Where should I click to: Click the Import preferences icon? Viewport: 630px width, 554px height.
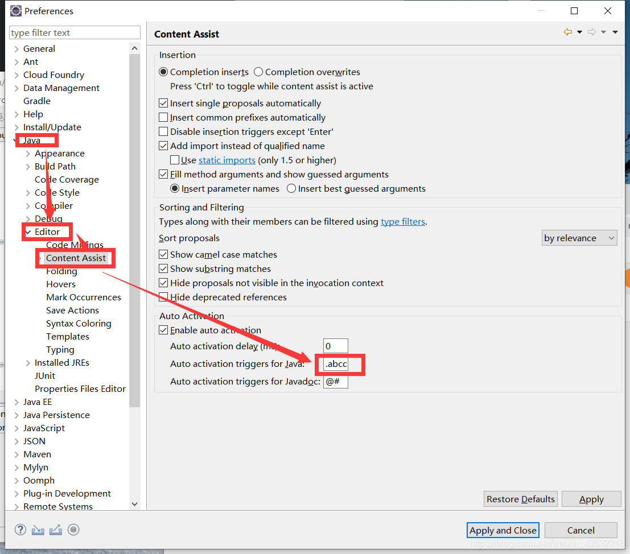(x=38, y=530)
